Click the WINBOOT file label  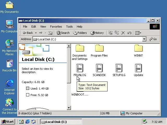click(x=80, y=95)
